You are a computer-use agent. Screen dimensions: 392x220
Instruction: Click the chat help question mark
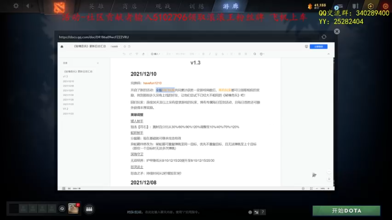point(263,212)
